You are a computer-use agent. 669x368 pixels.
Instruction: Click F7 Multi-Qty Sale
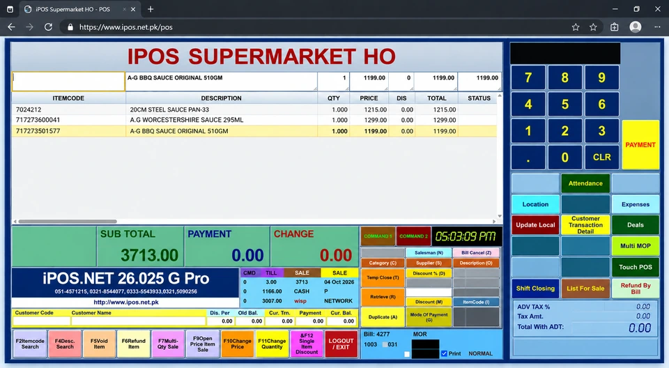(x=168, y=344)
